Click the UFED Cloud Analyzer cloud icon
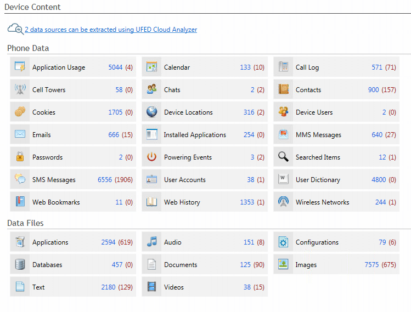The image size is (411, 312). point(15,29)
